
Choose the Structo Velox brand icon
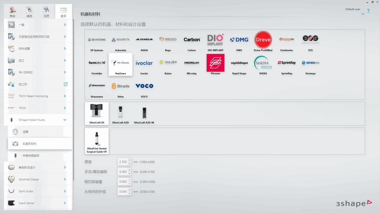coord(120,88)
